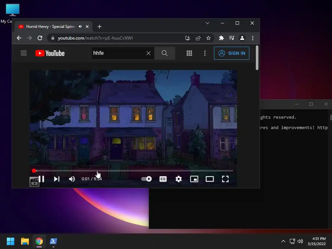Click the red progress scrubber dot
The height and width of the screenshot is (249, 332).
(x=34, y=171)
